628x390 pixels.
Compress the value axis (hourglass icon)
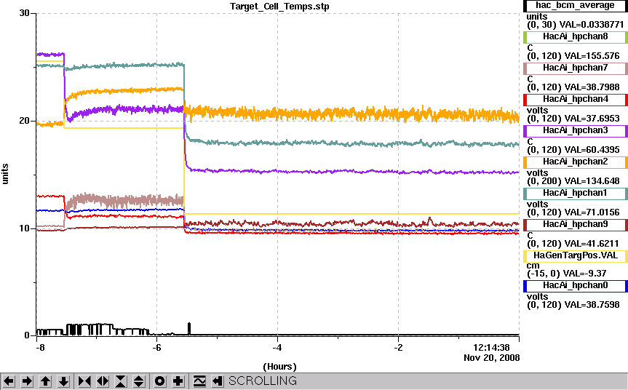(121, 381)
